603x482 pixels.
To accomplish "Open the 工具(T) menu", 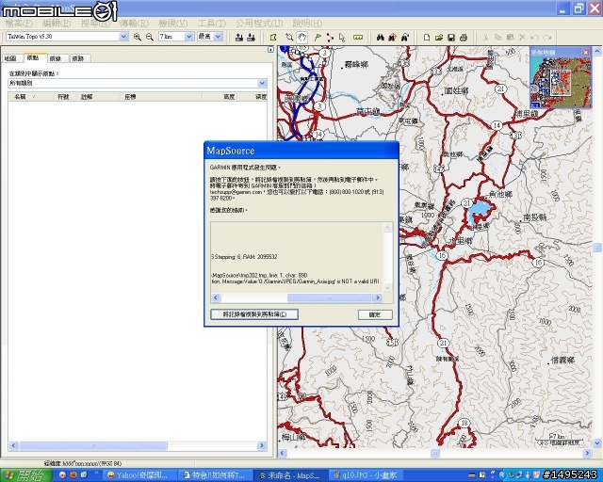I will point(212,23).
